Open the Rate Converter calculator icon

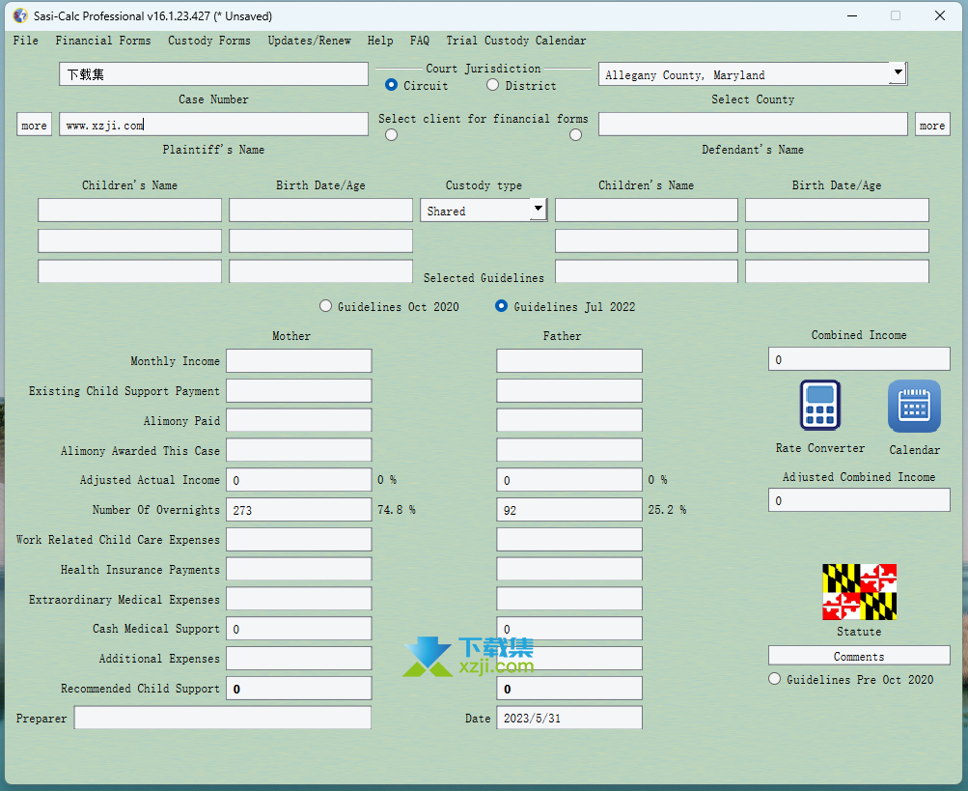coord(819,406)
